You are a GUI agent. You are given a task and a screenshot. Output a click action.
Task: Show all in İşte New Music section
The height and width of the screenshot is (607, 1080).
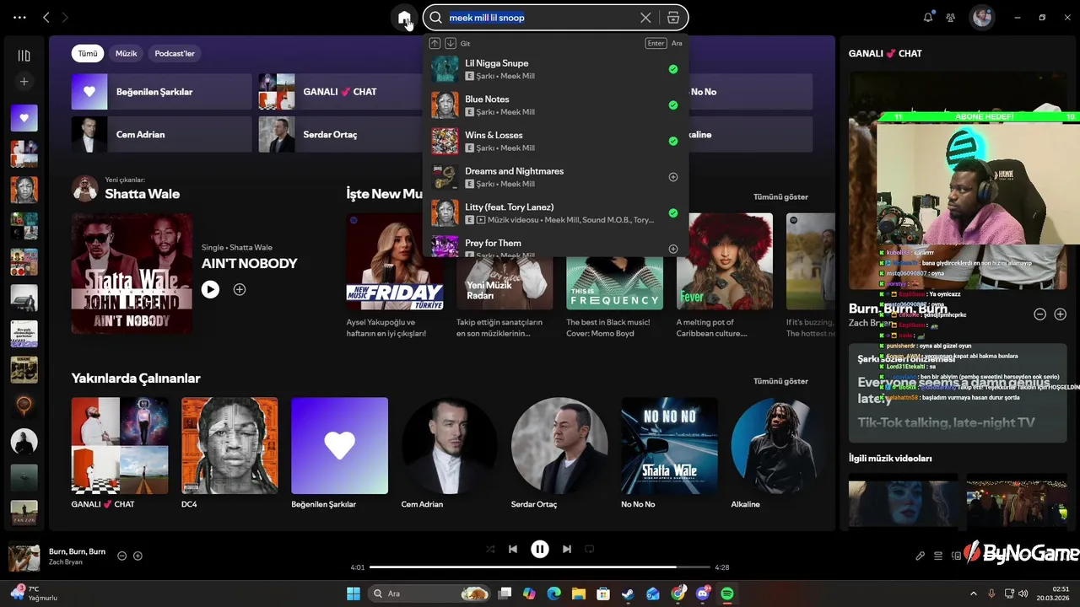(x=780, y=196)
